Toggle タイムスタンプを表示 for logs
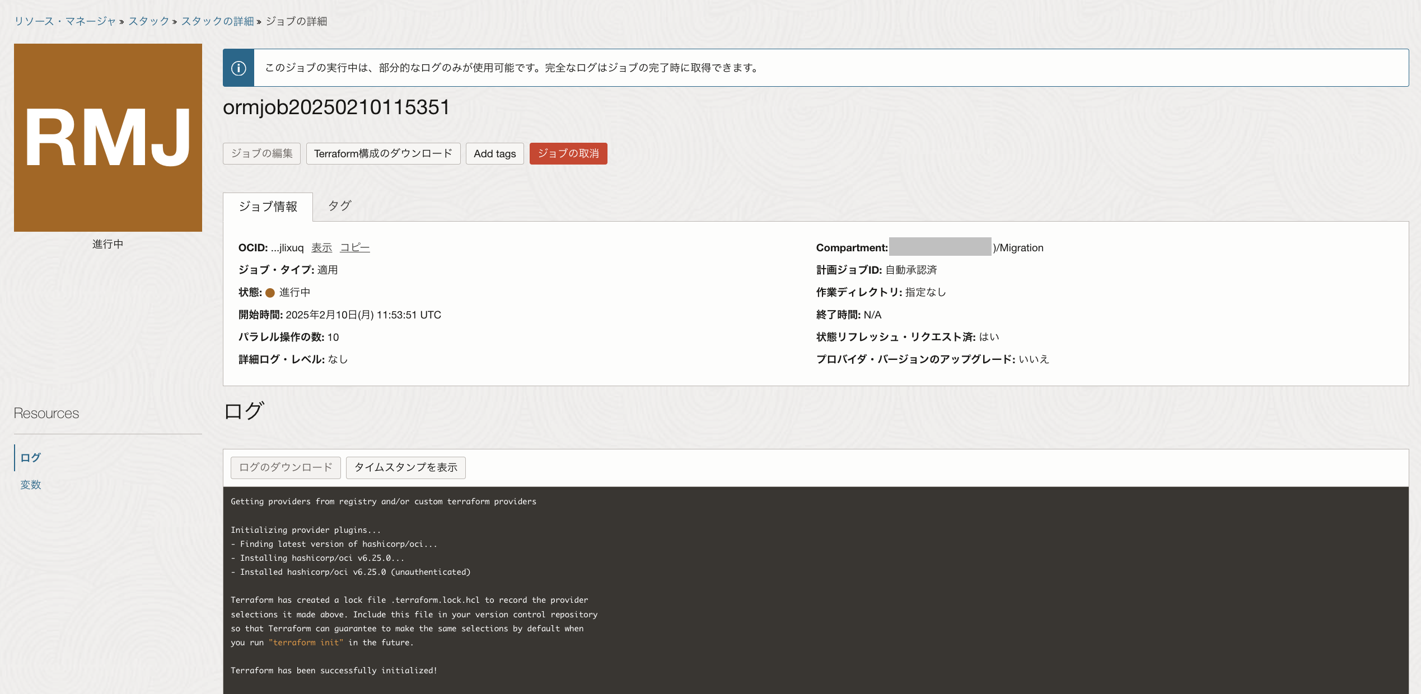 pos(405,467)
